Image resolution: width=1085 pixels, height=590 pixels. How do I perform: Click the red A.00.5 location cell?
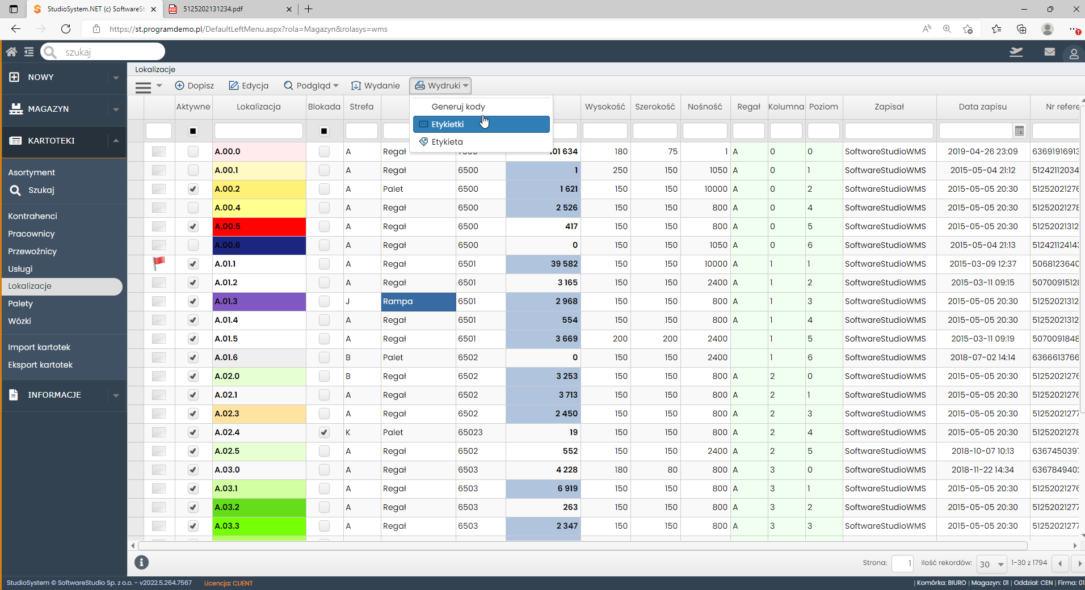click(x=259, y=226)
